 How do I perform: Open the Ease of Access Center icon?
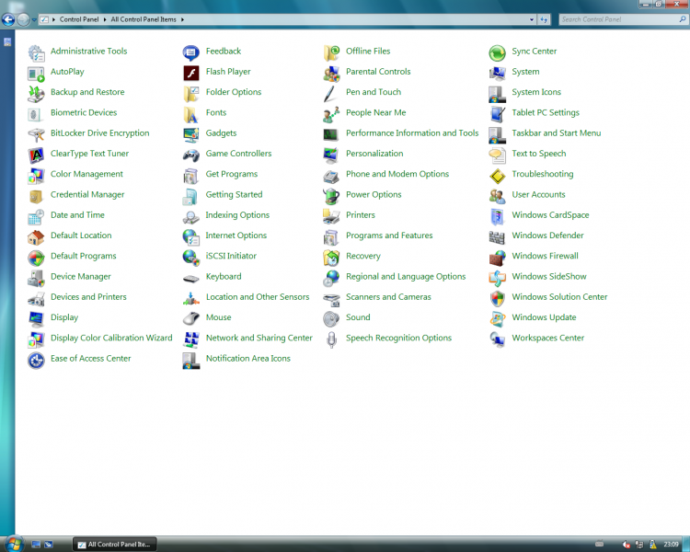pyautogui.click(x=36, y=360)
